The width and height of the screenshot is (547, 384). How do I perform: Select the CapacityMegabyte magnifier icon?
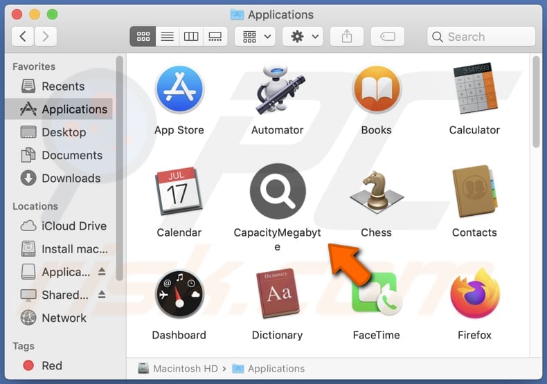[278, 191]
